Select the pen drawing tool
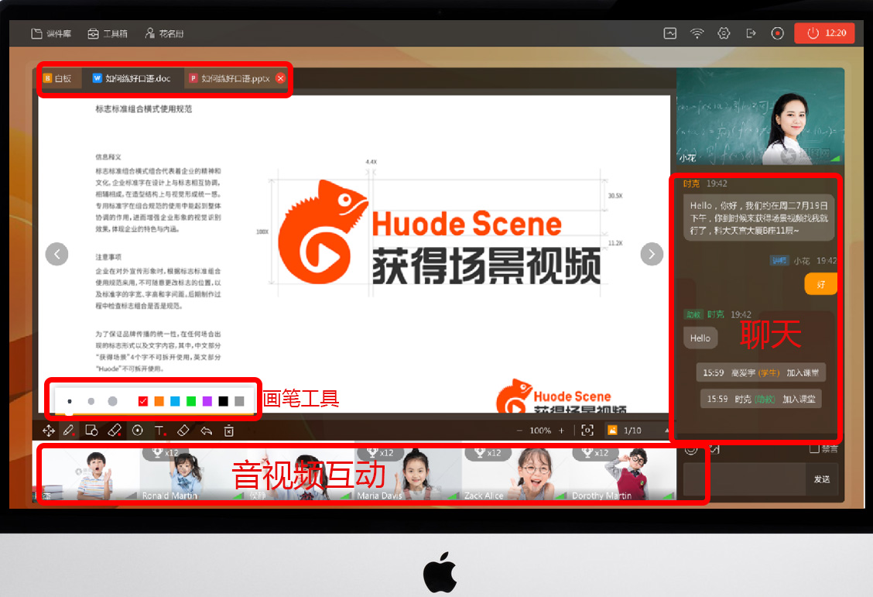Screen dimensions: 873x597 point(69,431)
